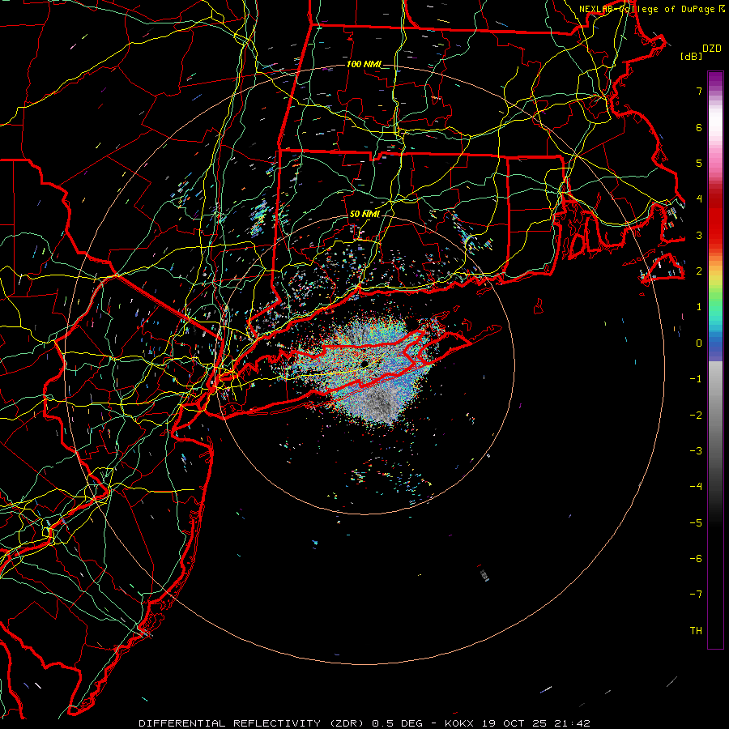The image size is (729, 729).
Task: Click the legend value 6
Action: coord(699,127)
